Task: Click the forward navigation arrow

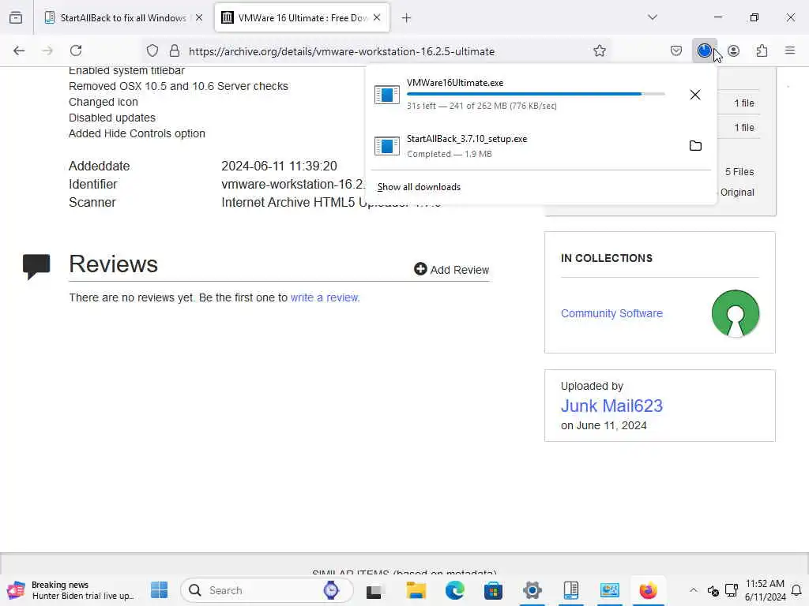Action: pos(47,50)
